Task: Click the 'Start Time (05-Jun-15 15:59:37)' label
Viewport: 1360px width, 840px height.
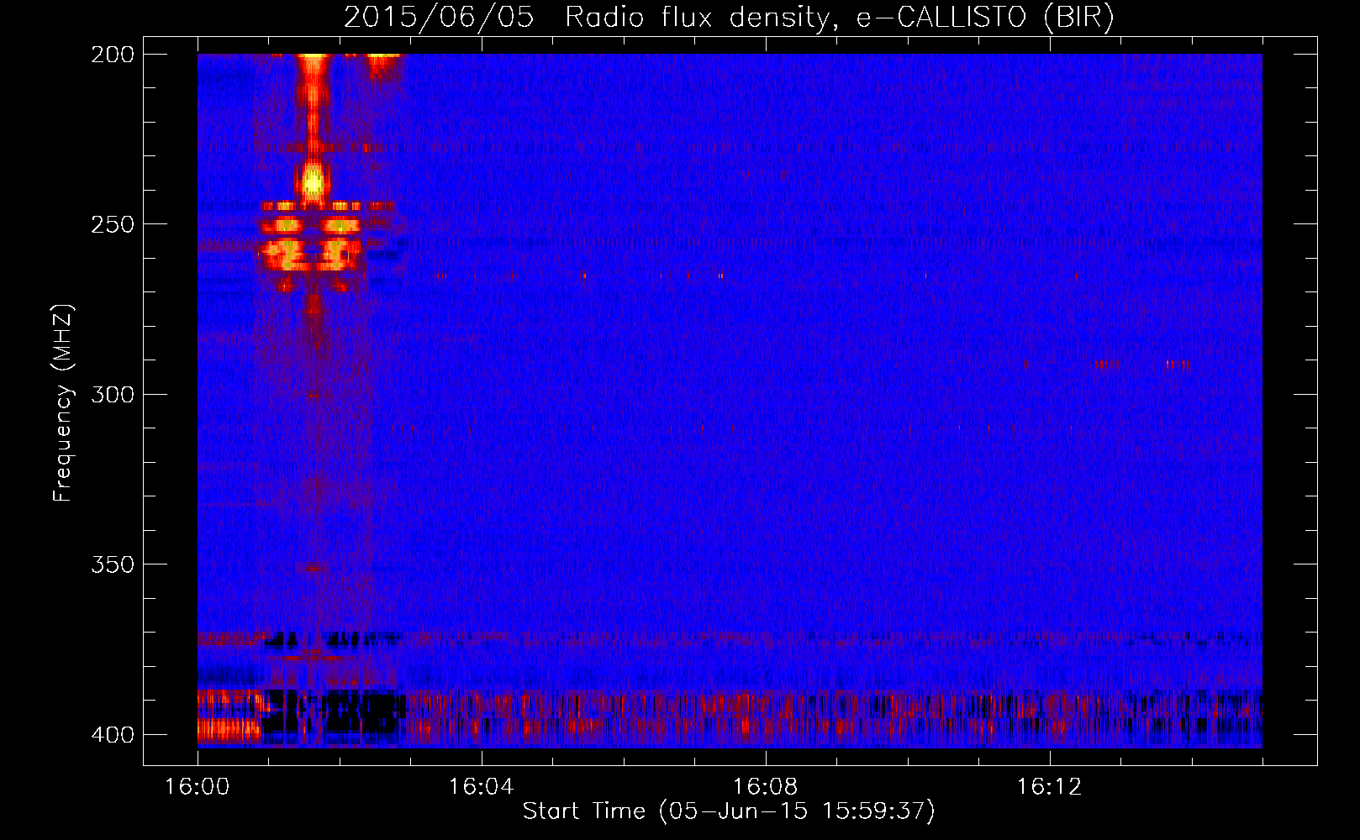Action: pos(729,811)
